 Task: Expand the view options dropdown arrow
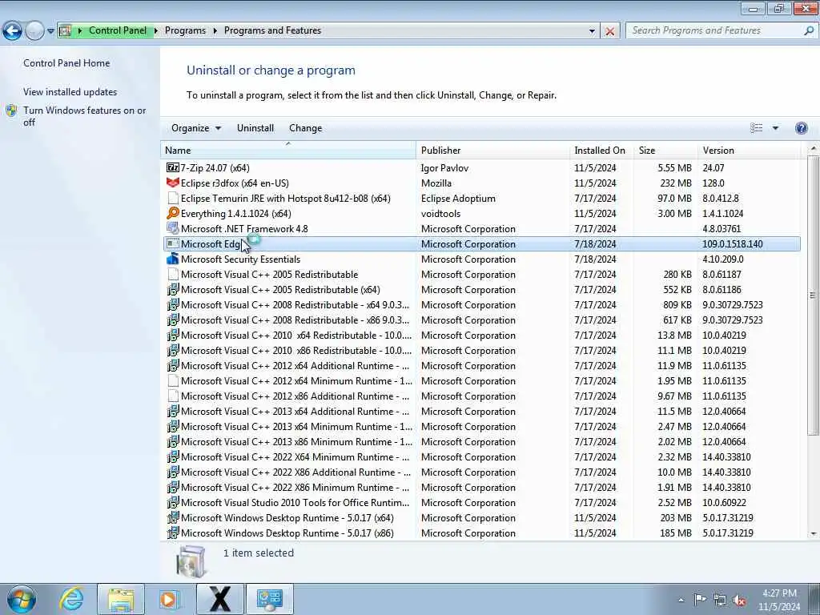click(775, 128)
